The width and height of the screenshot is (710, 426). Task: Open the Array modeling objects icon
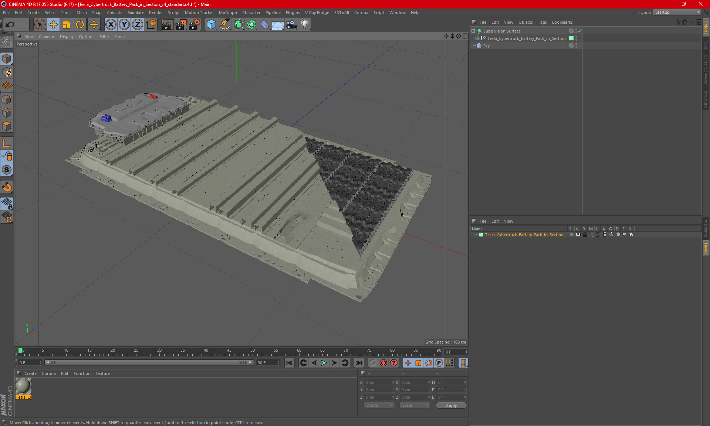tap(251, 25)
